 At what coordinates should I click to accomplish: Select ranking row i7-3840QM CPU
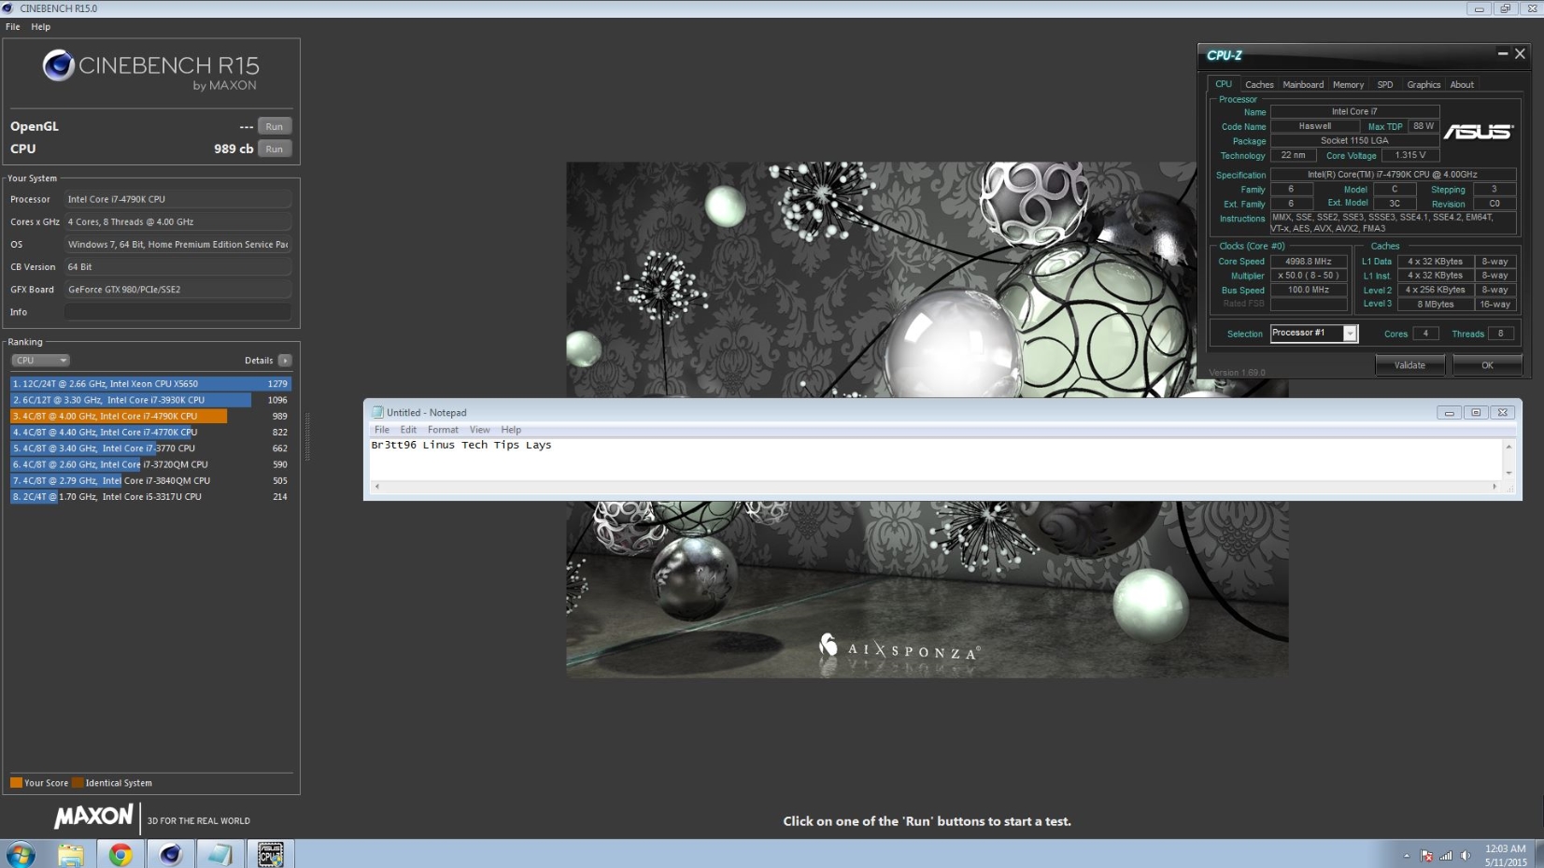click(150, 481)
